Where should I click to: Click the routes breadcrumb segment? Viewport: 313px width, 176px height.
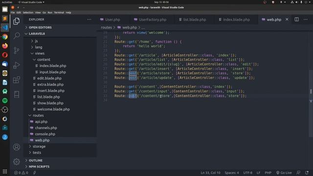[x=106, y=27]
